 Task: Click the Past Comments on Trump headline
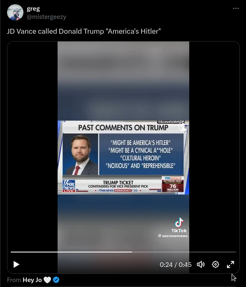click(x=123, y=127)
